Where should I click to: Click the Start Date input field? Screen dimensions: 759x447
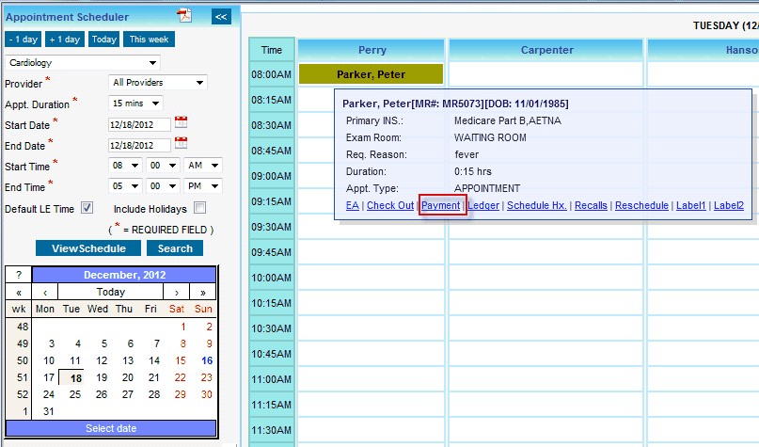pos(139,124)
